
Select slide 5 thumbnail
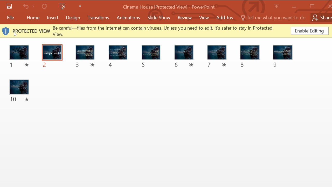(x=151, y=52)
